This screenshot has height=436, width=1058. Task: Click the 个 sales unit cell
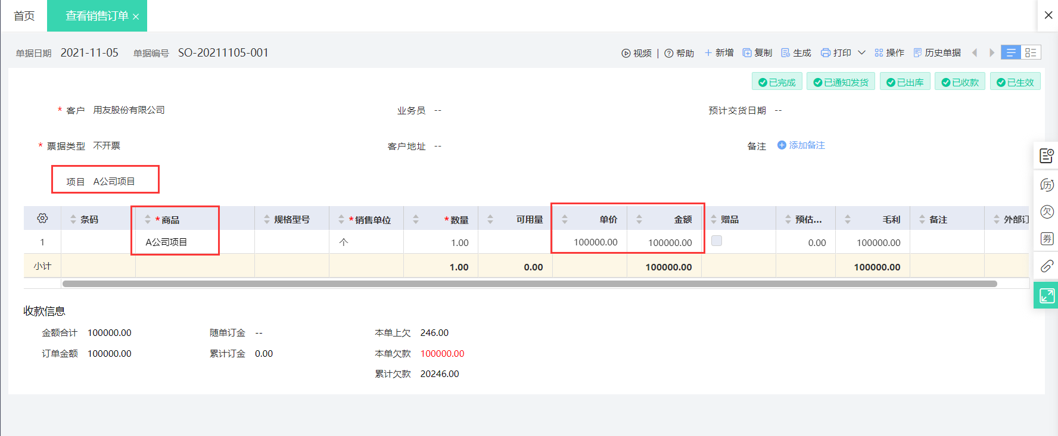tap(366, 242)
